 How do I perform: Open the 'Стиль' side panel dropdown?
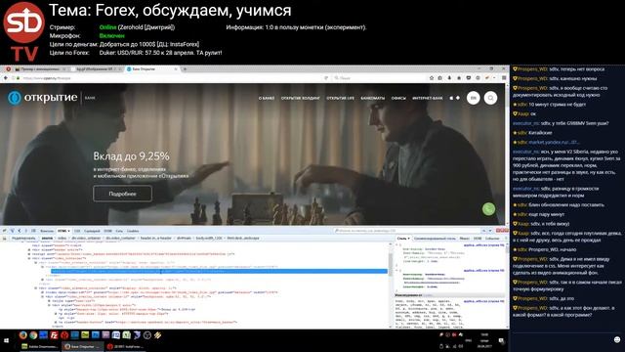click(x=403, y=239)
